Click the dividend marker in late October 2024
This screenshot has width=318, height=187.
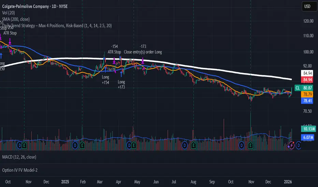point(20,145)
